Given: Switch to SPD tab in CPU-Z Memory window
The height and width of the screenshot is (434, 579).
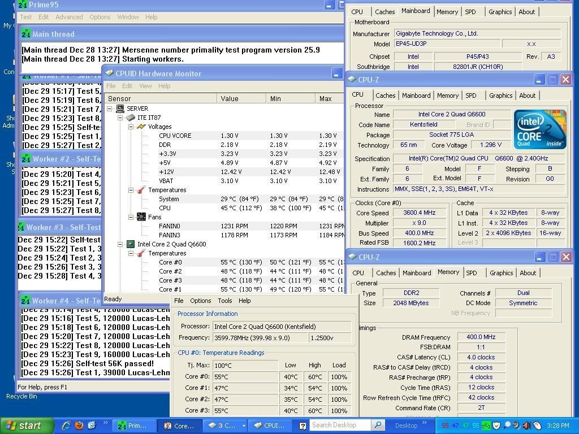Looking at the screenshot, I should 472,273.
